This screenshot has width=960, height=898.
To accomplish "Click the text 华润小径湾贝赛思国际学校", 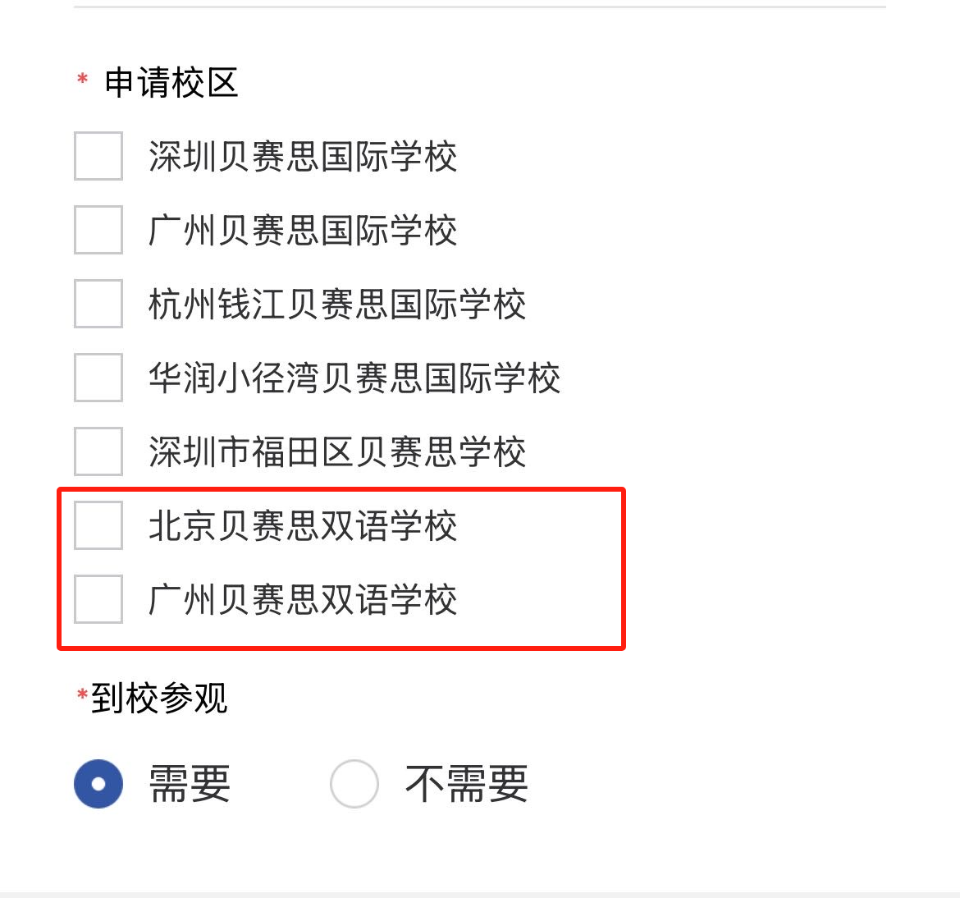I will tap(354, 378).
